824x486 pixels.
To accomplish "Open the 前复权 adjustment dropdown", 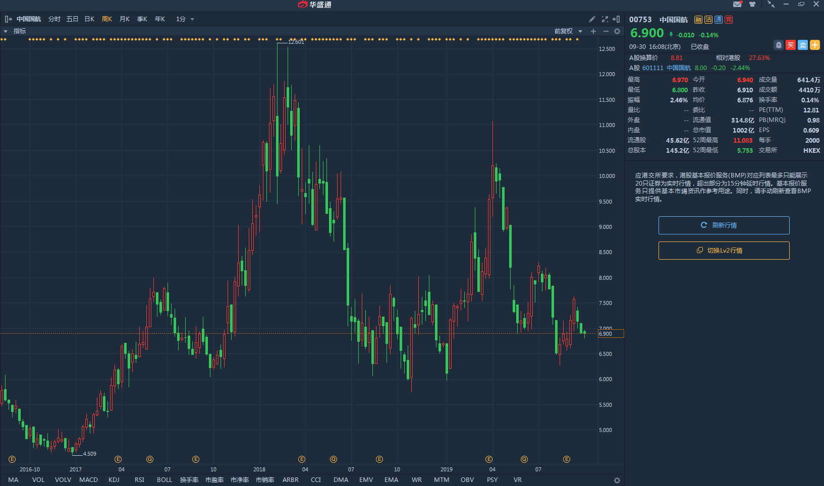I will pyautogui.click(x=568, y=31).
